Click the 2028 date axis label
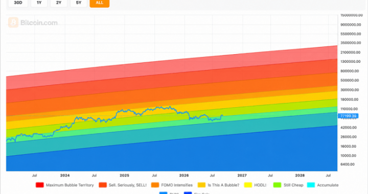The image size is (368, 194). 300,176
